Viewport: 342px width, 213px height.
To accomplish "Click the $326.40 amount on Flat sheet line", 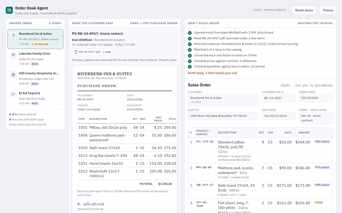I will pos(303,203).
